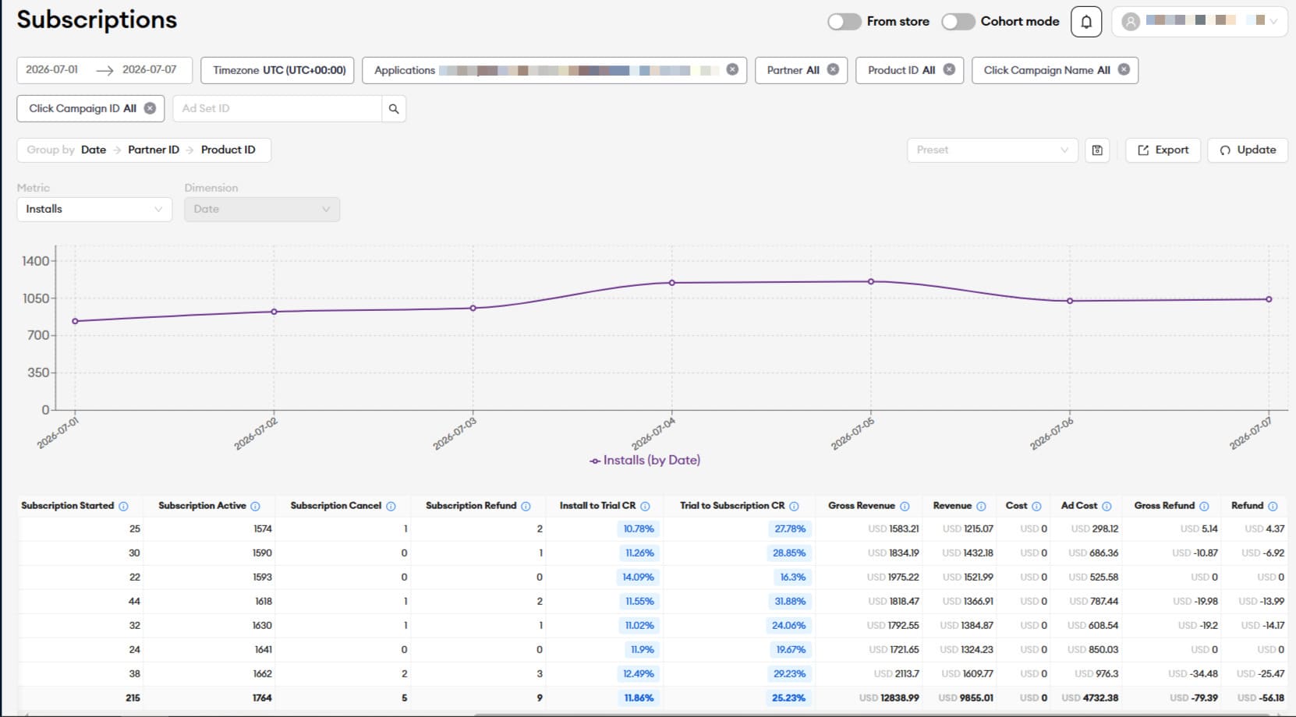The width and height of the screenshot is (1296, 717).
Task: Click the USD 12838.99 total Gross Revenue
Action: pos(889,698)
